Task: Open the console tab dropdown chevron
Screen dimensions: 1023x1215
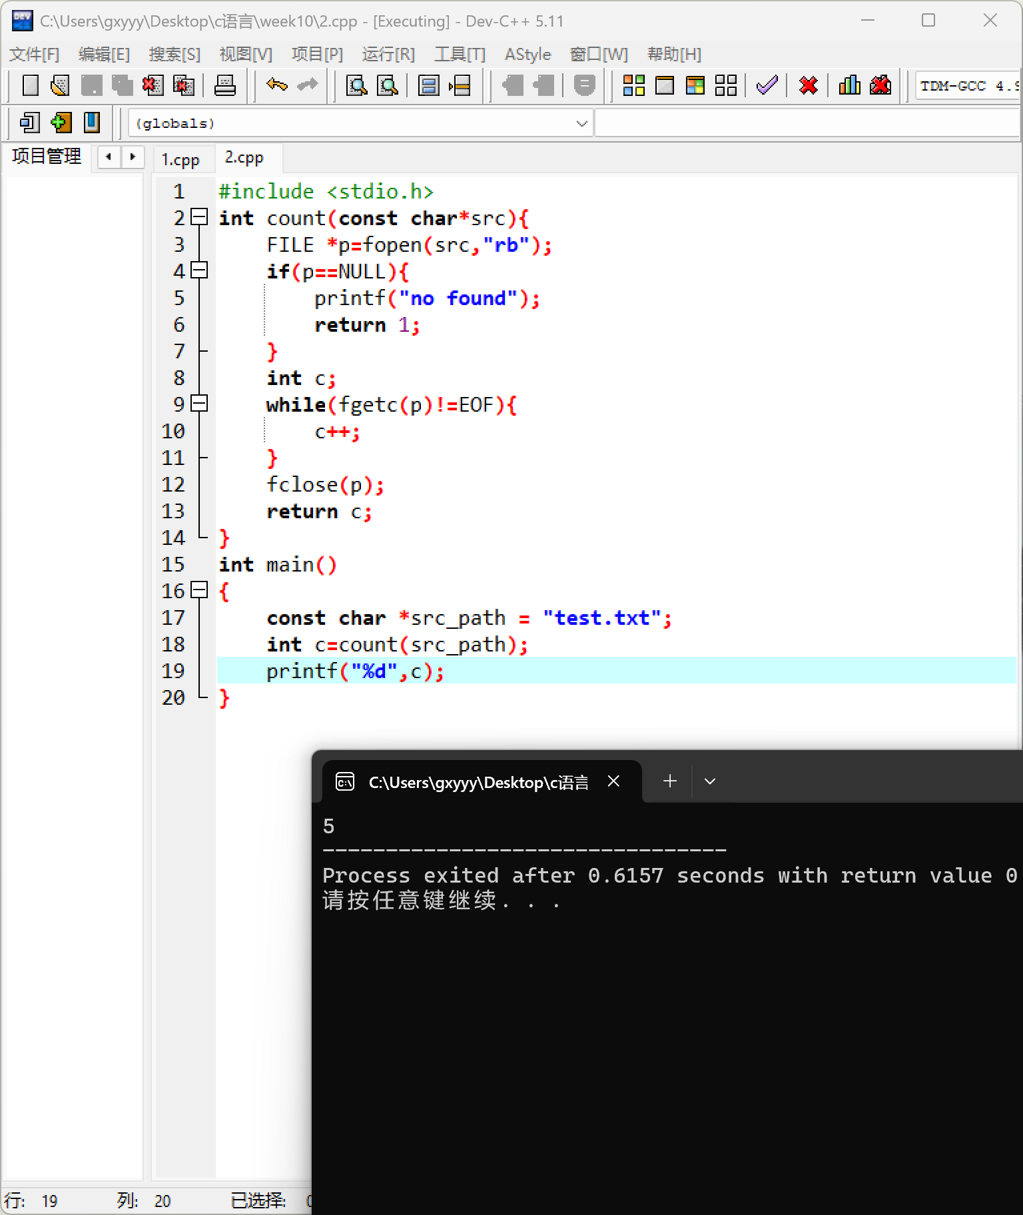Action: point(710,781)
